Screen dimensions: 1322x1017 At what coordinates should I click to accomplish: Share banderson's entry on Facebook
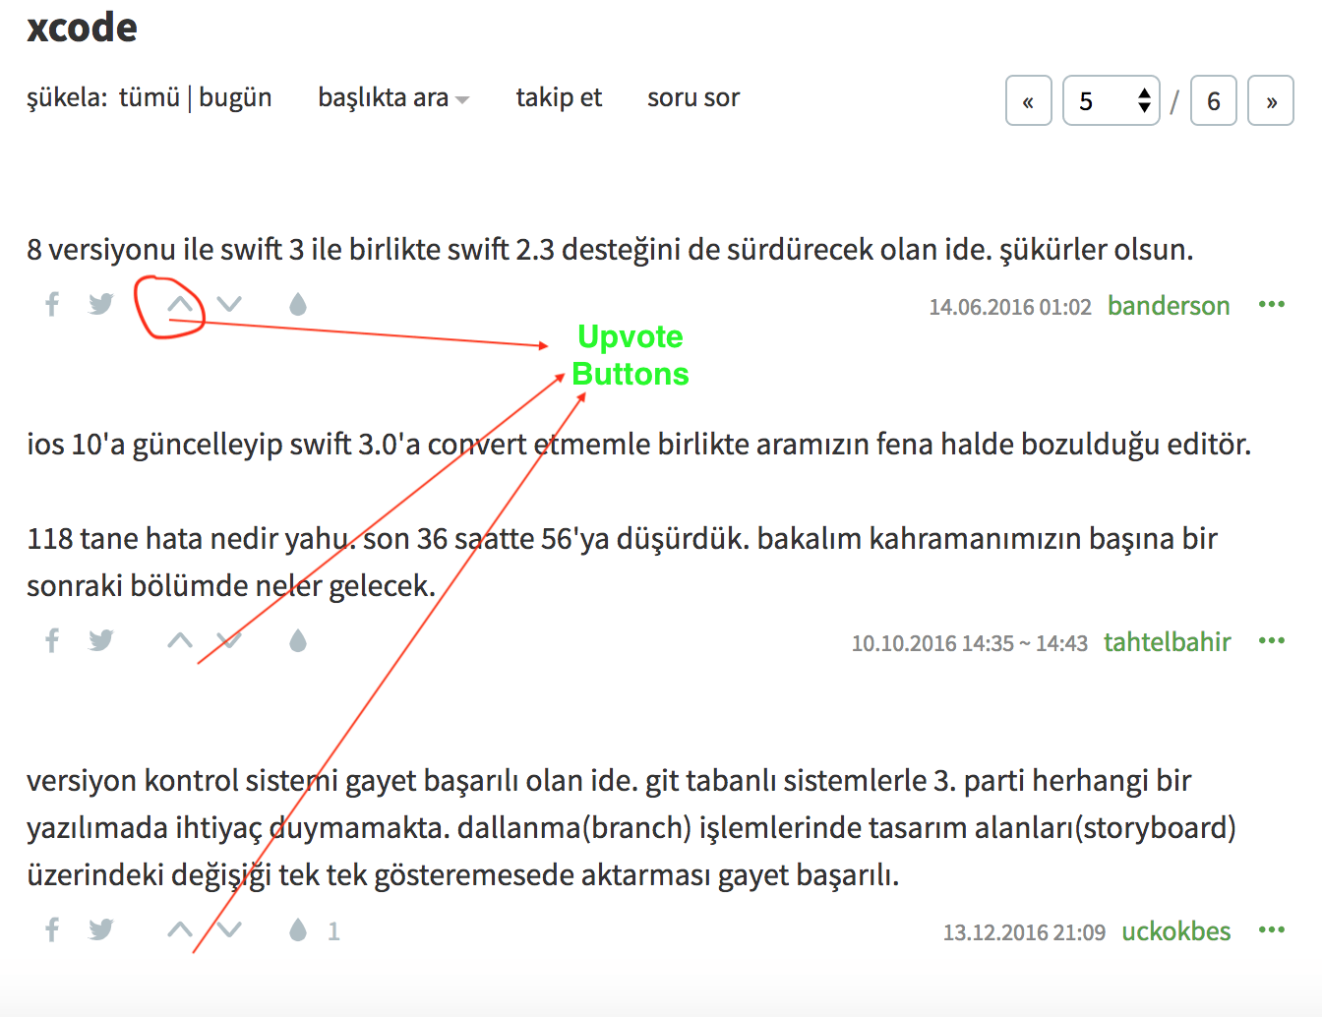52,304
